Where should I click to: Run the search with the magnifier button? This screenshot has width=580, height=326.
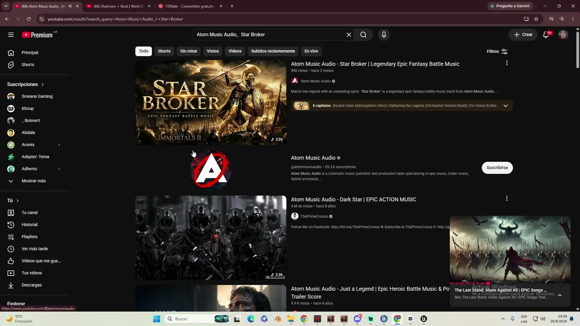tap(363, 35)
